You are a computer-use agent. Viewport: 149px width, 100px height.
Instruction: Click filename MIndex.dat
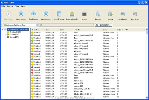coord(78,91)
